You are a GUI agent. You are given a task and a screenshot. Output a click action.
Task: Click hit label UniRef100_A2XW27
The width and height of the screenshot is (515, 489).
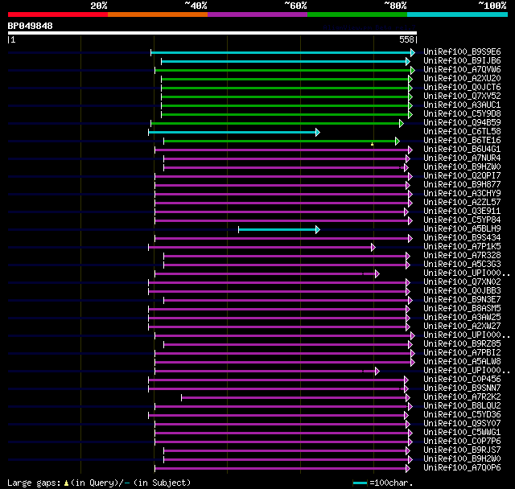462,327
